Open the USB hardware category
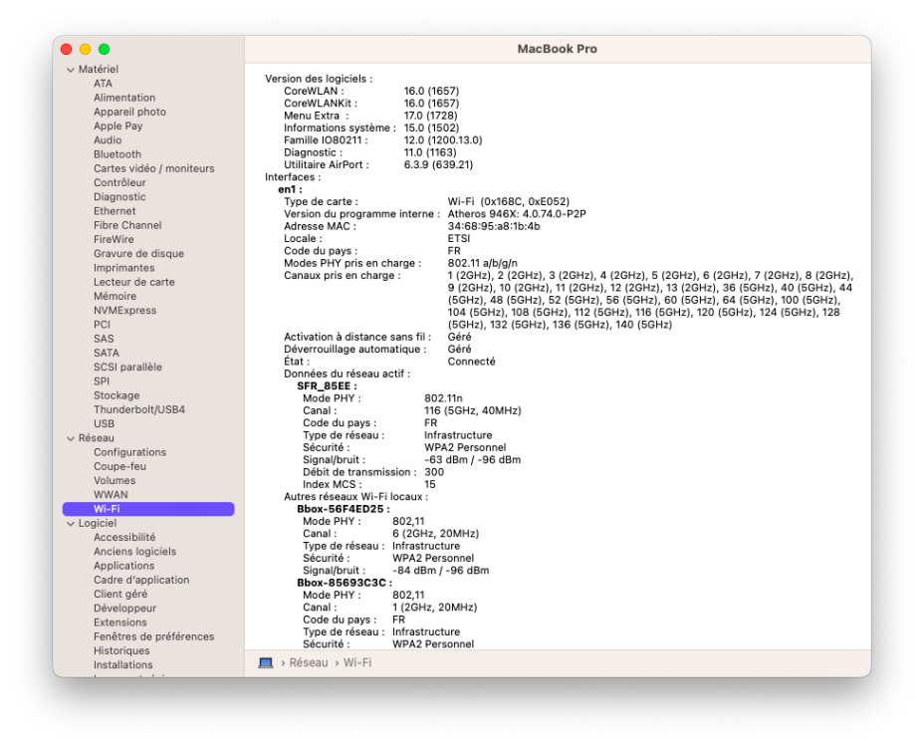This screenshot has width=924, height=747. point(104,424)
